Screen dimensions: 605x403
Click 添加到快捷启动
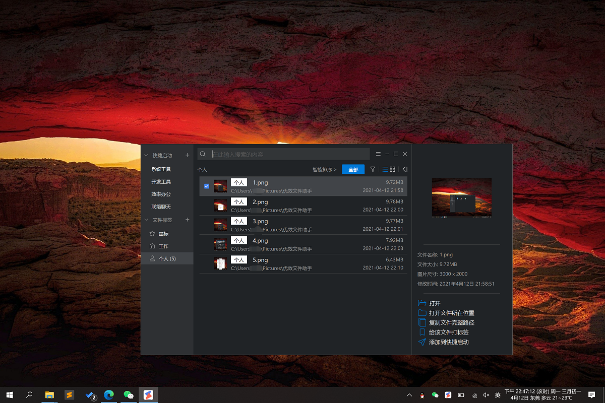coord(449,342)
